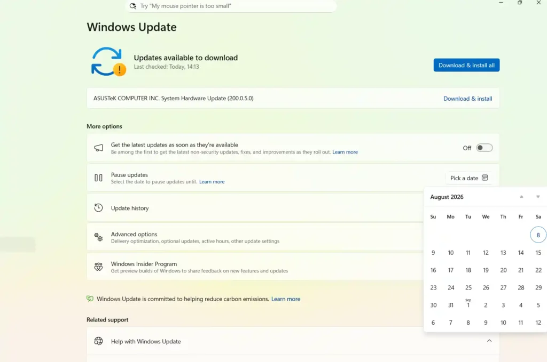Click the ASUSTeK System Hardware Update text
The height and width of the screenshot is (362, 547).
pyautogui.click(x=174, y=98)
